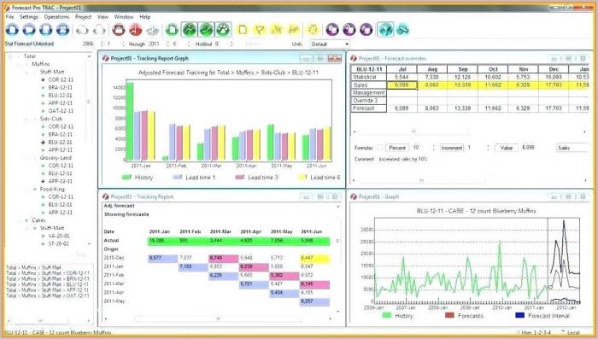Click the Tracking Report horizontal scrollbar
Screen dimensions: 598x339
pyautogui.click(x=218, y=319)
